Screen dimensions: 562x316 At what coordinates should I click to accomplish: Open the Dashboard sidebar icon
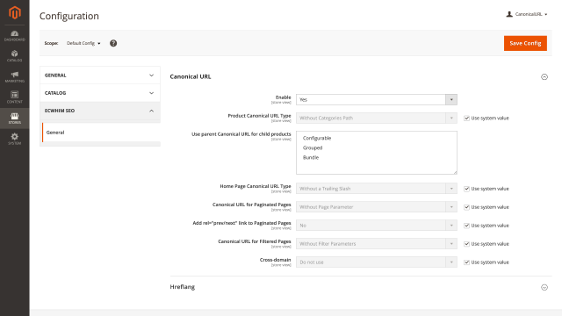click(15, 36)
